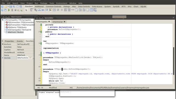The width and height of the screenshot is (176, 99).
Task: Open the Search menu
Action: pyautogui.click(x=15, y=3)
